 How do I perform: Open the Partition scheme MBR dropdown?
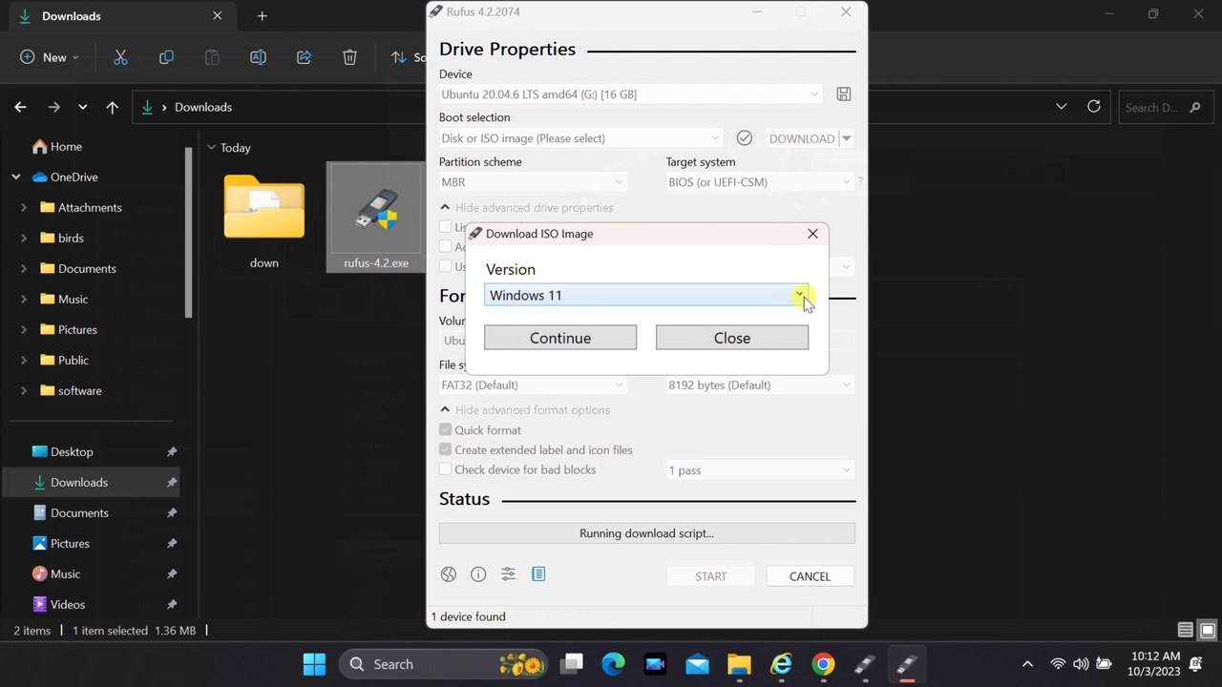pyautogui.click(x=533, y=182)
